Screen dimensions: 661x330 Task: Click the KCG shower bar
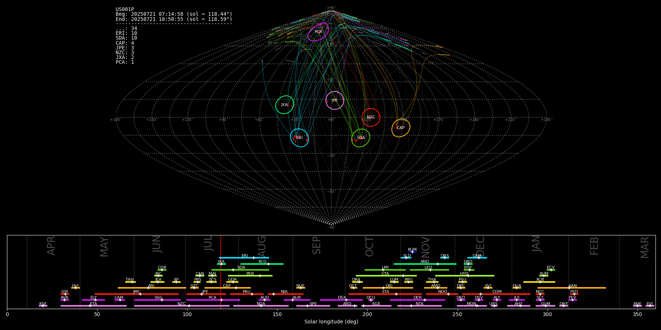tap(262, 264)
